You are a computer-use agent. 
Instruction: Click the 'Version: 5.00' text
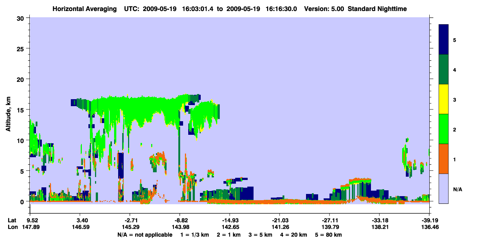coord(324,9)
